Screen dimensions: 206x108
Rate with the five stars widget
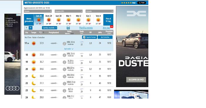(x=126, y=3)
